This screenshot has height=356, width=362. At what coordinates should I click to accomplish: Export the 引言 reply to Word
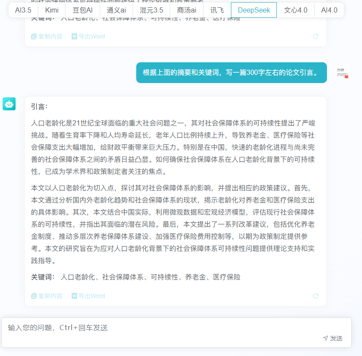pyautogui.click(x=88, y=296)
